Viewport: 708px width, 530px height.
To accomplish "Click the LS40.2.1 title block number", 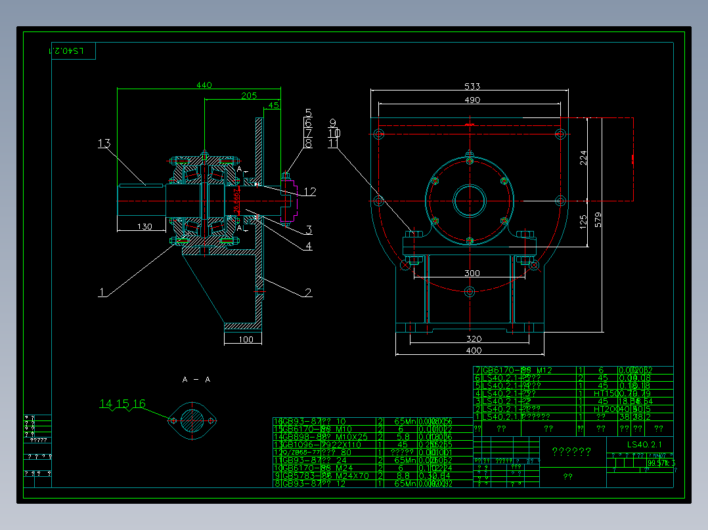I will tap(644, 444).
